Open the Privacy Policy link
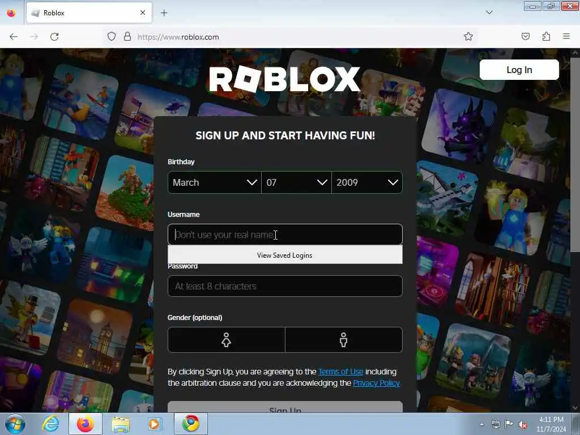Screen dimensions: 580x435 376,383
